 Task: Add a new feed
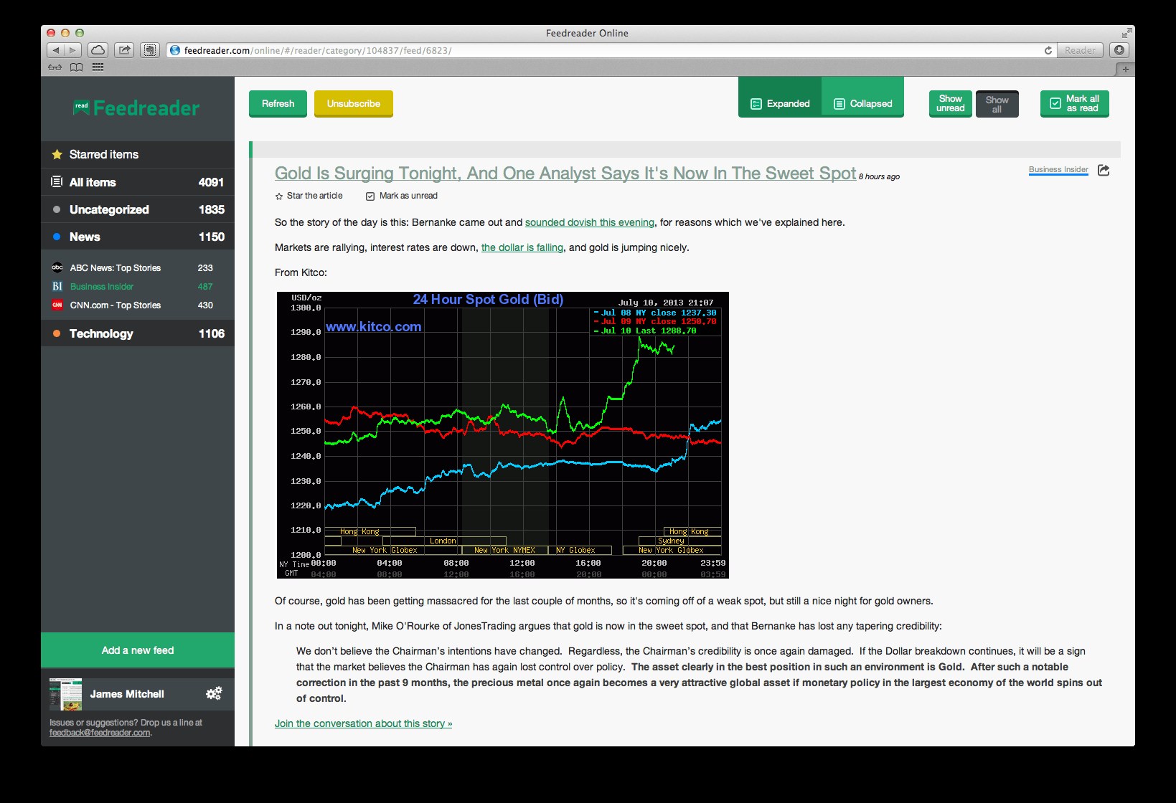(x=138, y=650)
